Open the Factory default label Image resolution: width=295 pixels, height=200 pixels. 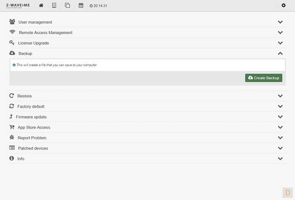31,107
